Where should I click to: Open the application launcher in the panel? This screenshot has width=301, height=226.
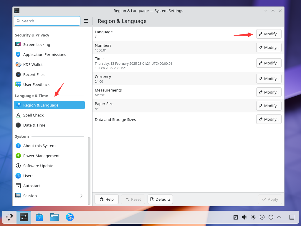tap(9, 217)
